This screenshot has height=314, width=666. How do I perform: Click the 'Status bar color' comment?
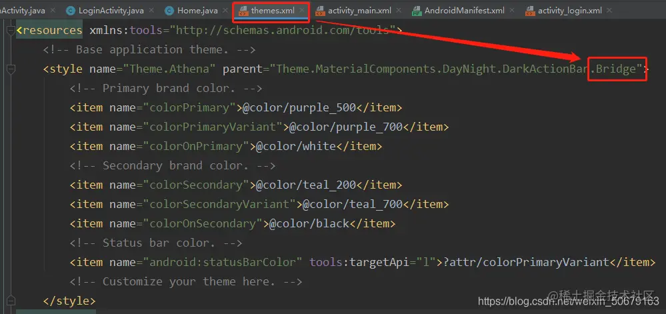[156, 243]
